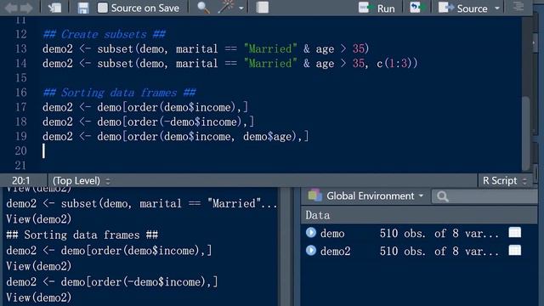
Task: Click the console '## Sorting data frames ##' line
Action: tap(82, 235)
